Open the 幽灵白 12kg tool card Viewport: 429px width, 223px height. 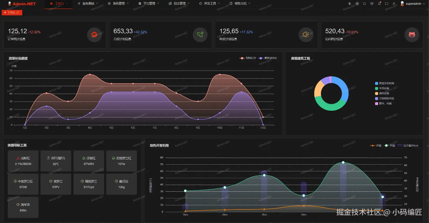click(x=122, y=184)
